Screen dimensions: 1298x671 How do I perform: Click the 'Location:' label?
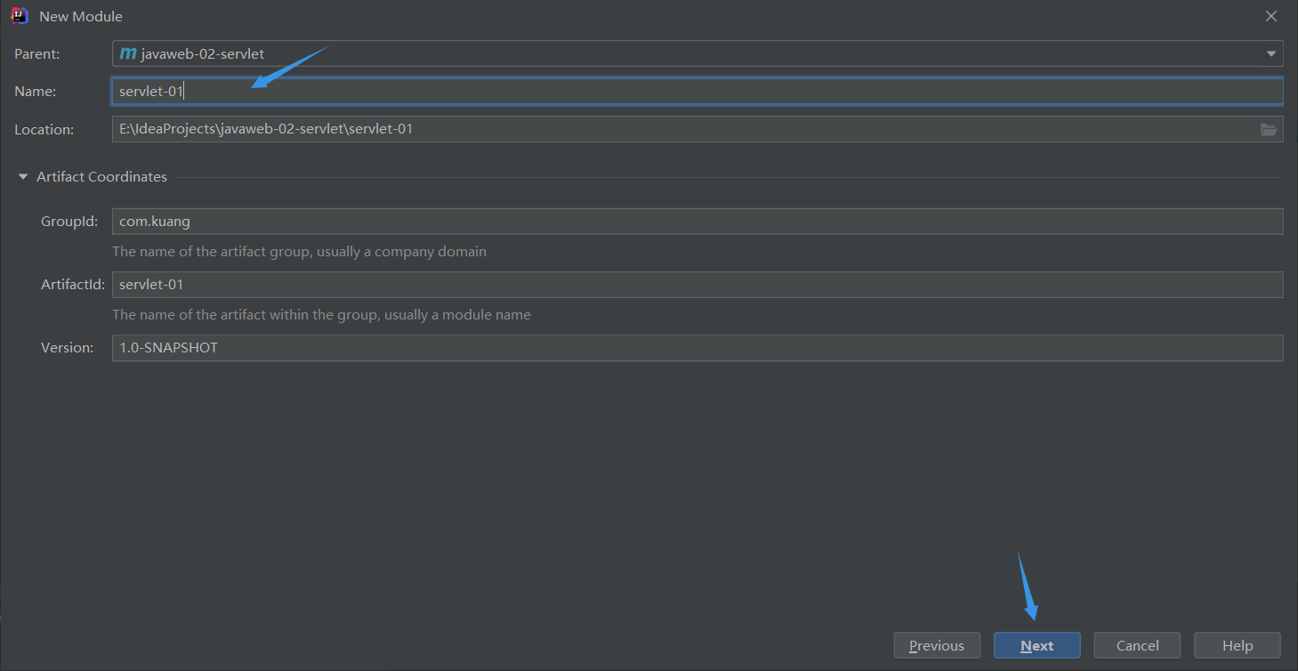44,130
